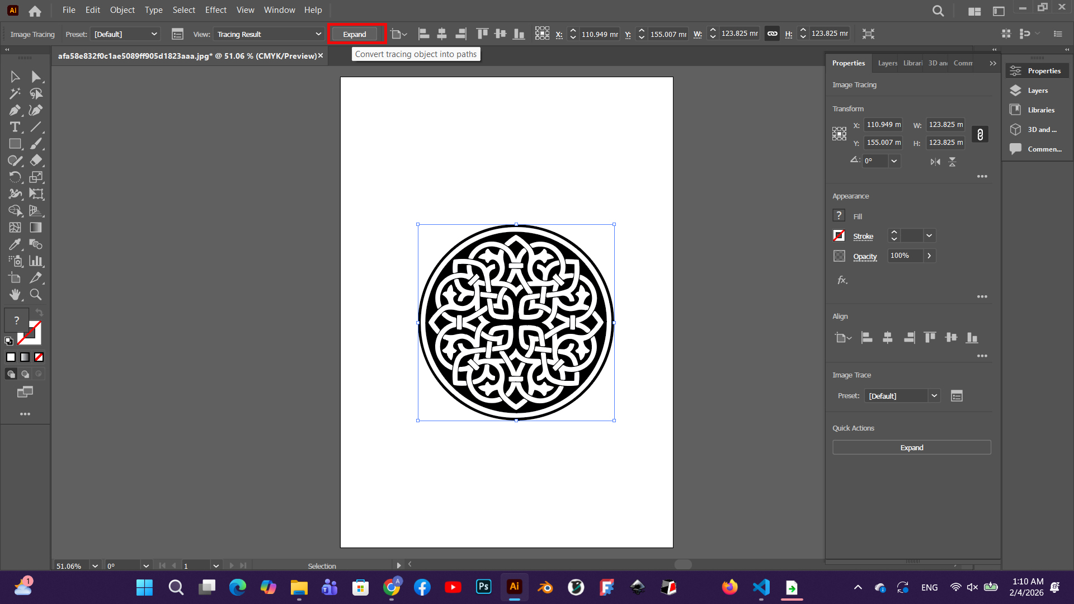1074x604 pixels.
Task: Toggle constrain width and height proportions
Action: coord(979,134)
